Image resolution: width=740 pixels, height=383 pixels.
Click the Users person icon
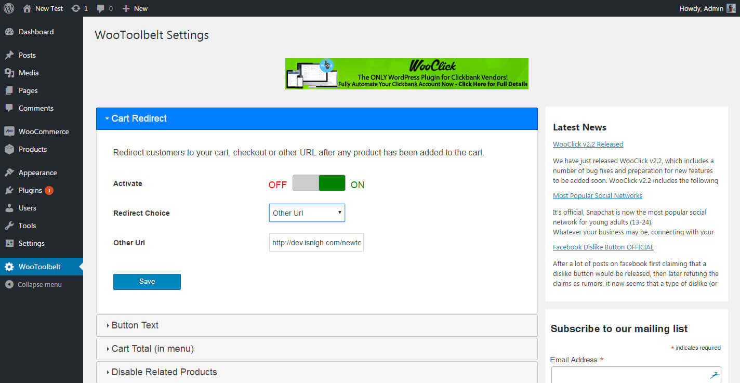tap(9, 208)
